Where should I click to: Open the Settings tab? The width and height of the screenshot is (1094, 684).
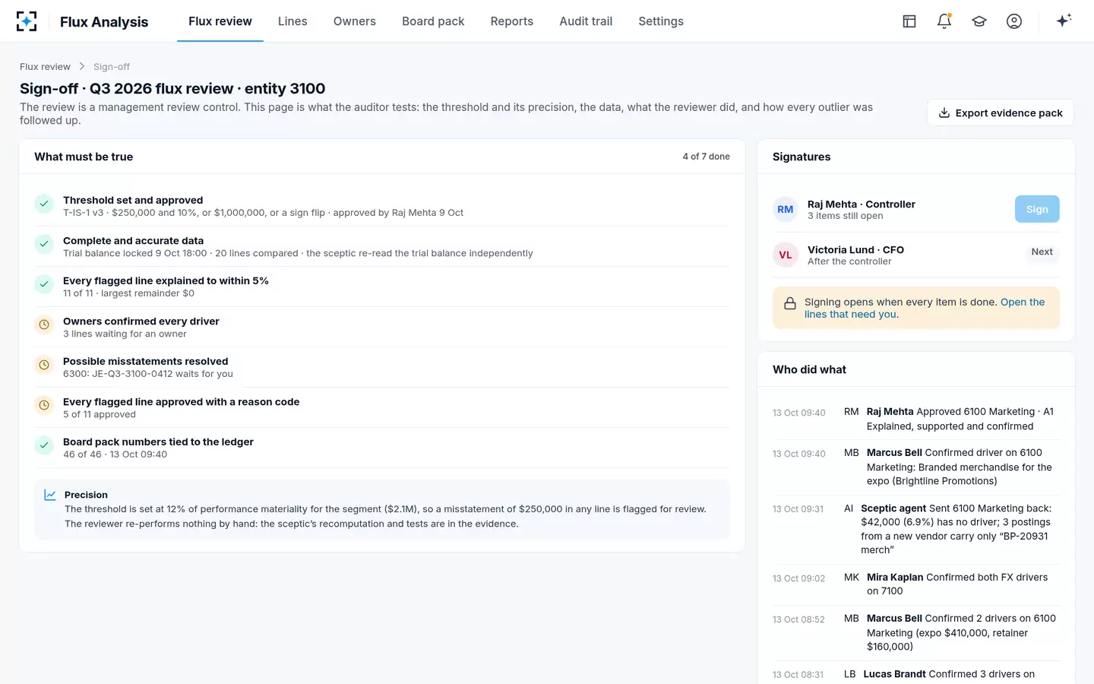tap(661, 21)
